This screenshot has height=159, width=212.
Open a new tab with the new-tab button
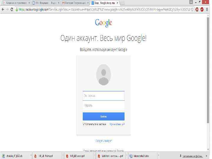[x=122, y=3]
